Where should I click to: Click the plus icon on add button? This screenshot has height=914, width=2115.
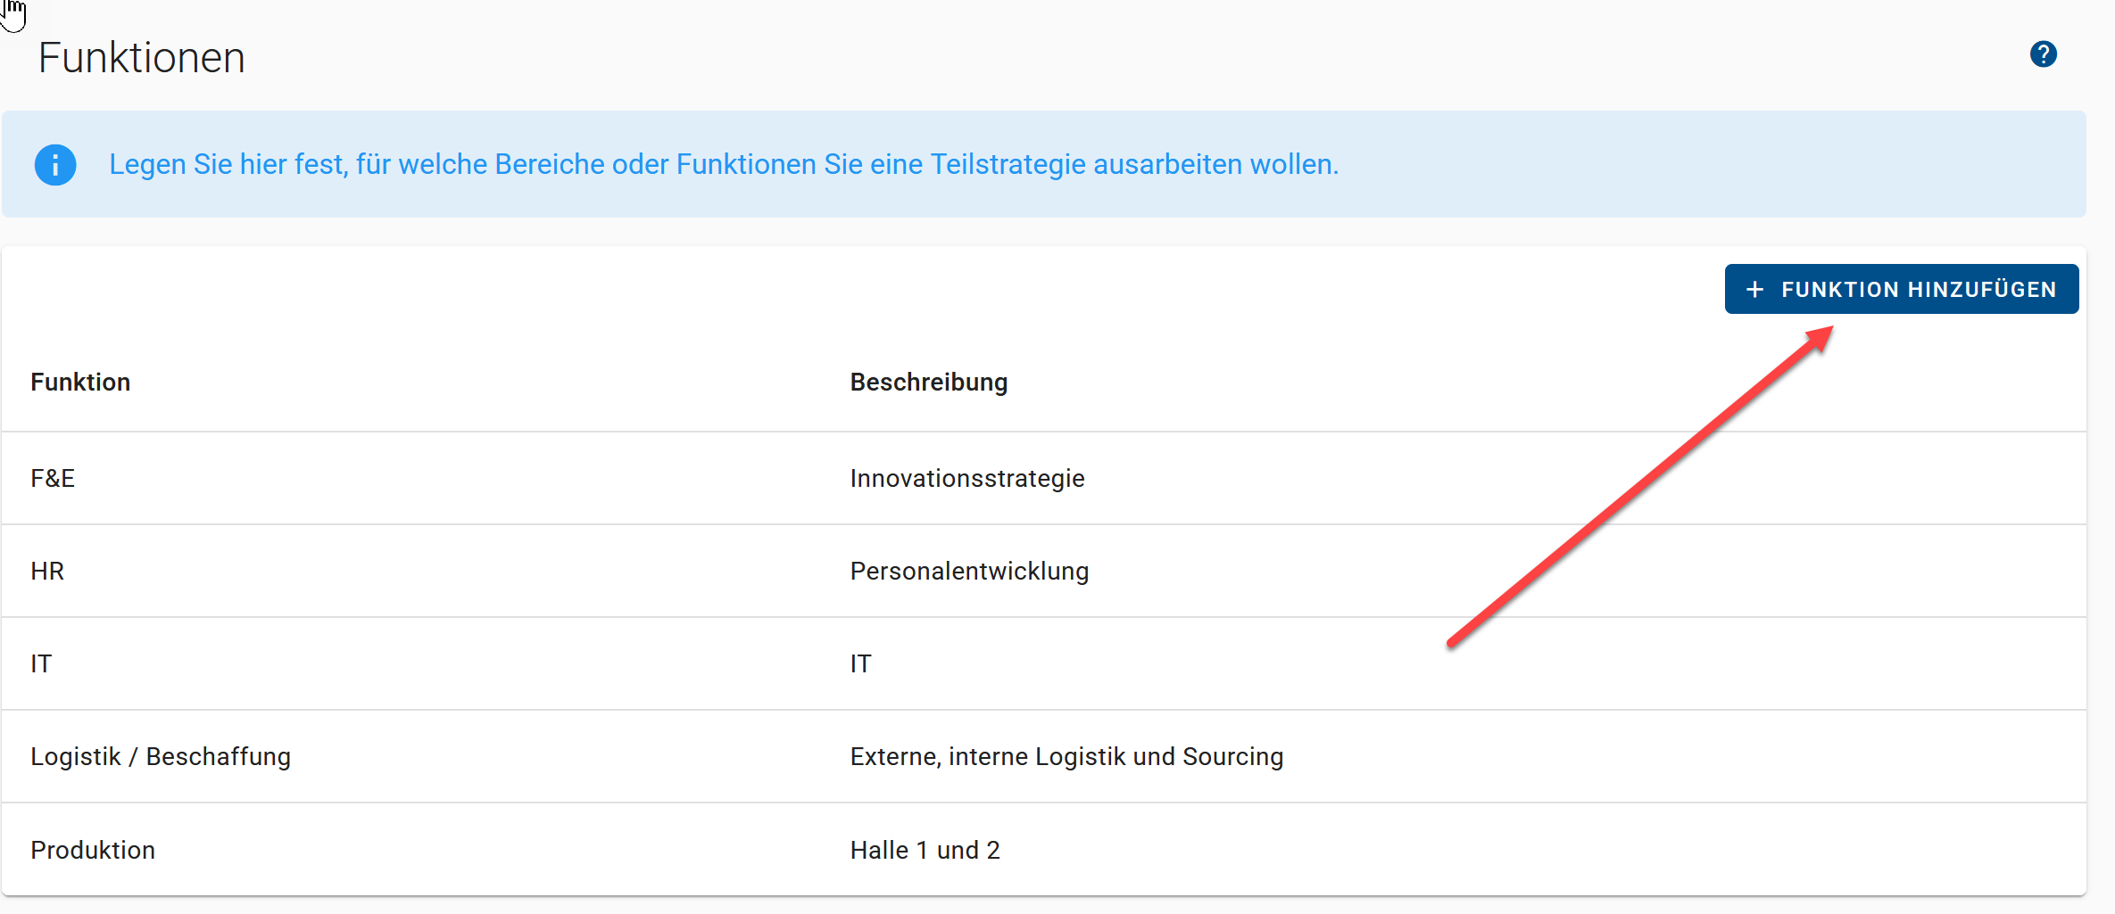click(1754, 290)
